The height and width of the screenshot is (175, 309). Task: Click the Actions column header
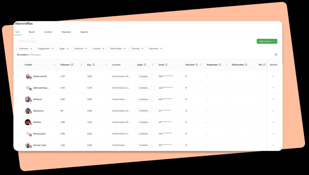click(273, 65)
